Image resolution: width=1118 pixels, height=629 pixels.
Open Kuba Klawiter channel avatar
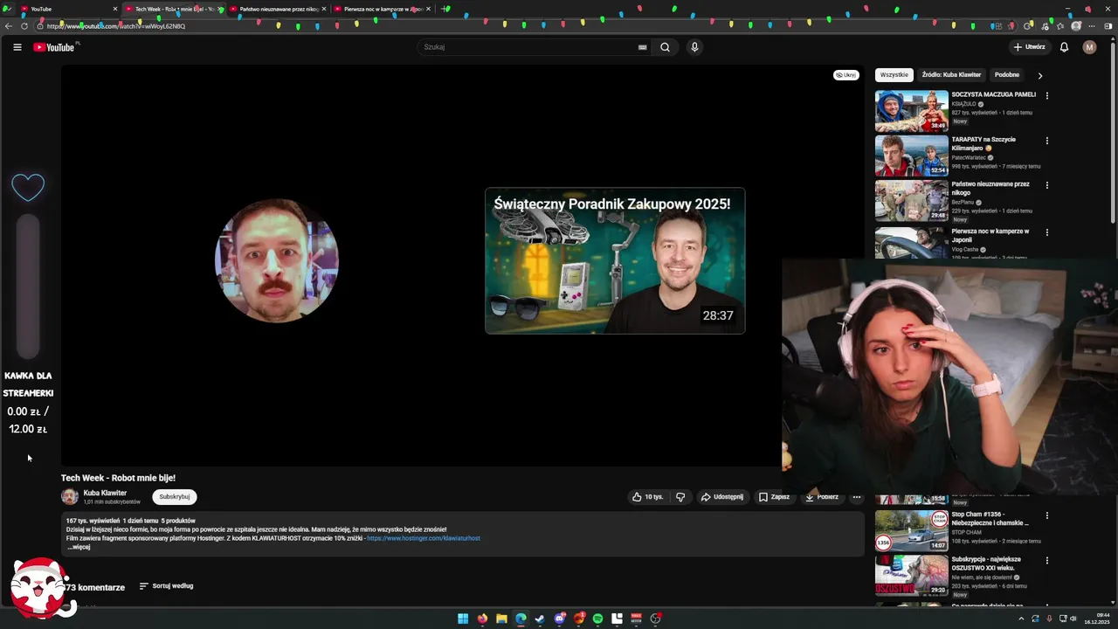(x=70, y=497)
